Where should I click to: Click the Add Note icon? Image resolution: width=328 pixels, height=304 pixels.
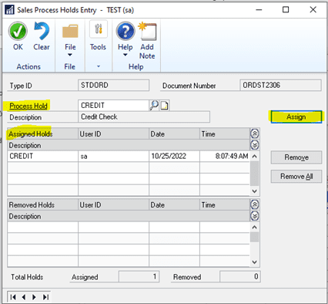click(x=147, y=31)
